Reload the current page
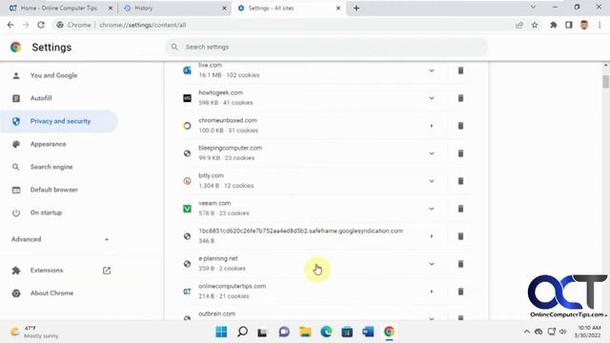 [x=41, y=25]
